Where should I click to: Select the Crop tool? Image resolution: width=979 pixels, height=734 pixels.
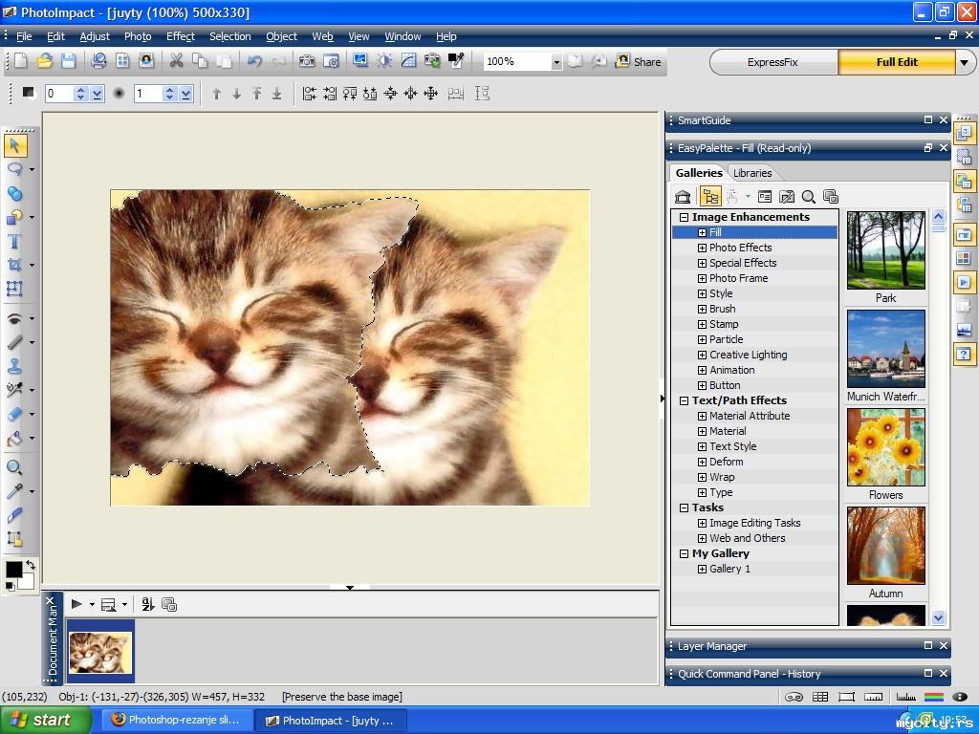(14, 265)
